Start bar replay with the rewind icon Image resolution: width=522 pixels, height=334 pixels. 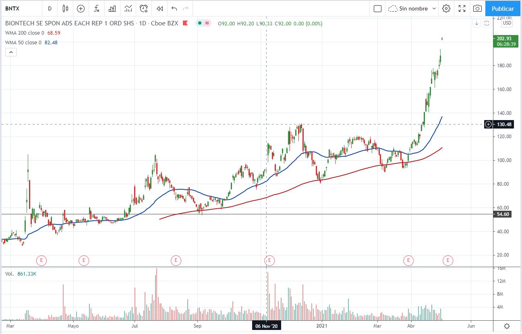[x=160, y=8]
